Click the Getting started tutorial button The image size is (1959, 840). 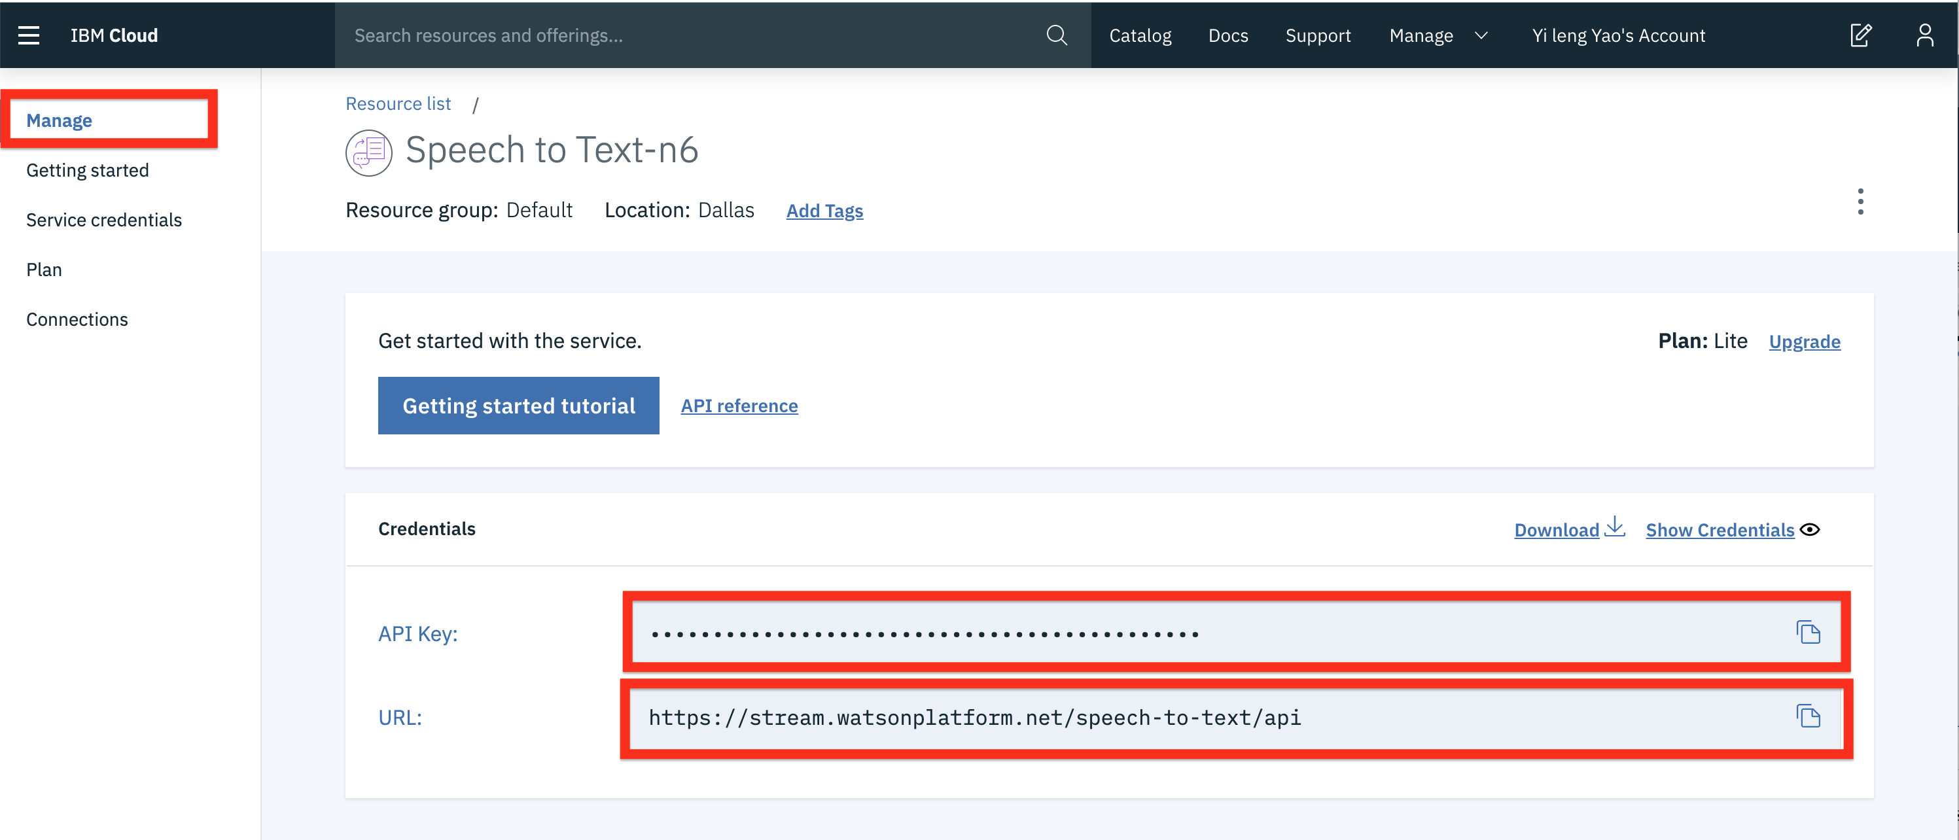click(x=518, y=406)
